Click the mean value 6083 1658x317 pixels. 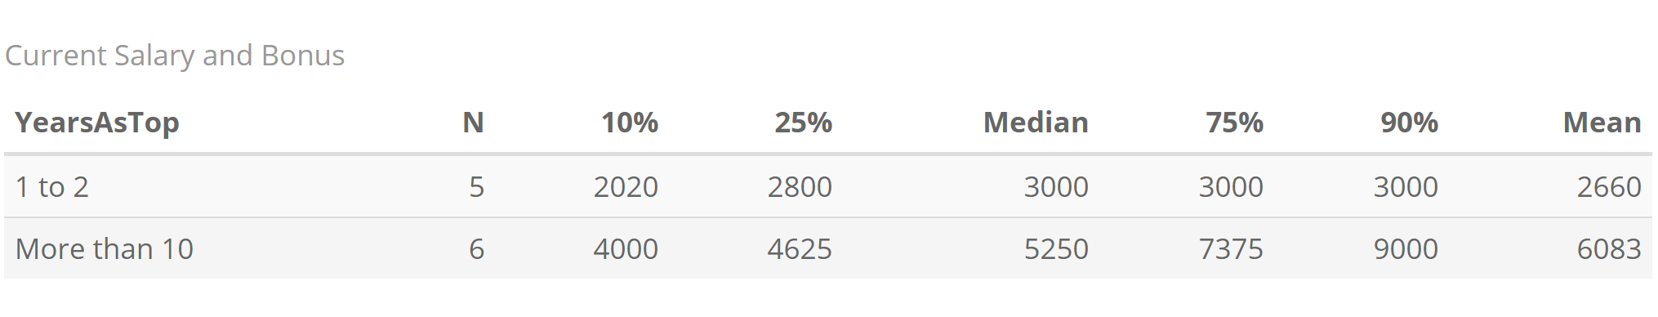1609,248
